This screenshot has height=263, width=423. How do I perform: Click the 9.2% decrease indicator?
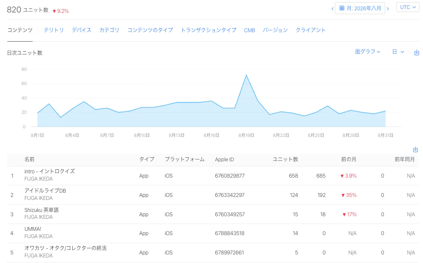pos(61,11)
